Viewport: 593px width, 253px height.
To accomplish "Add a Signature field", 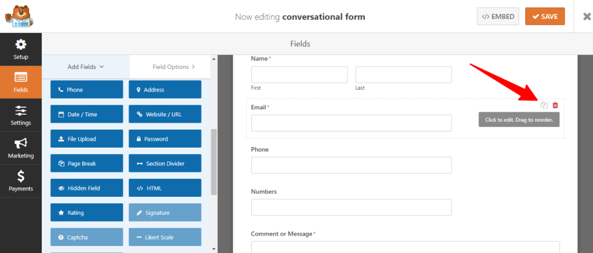I will [165, 212].
